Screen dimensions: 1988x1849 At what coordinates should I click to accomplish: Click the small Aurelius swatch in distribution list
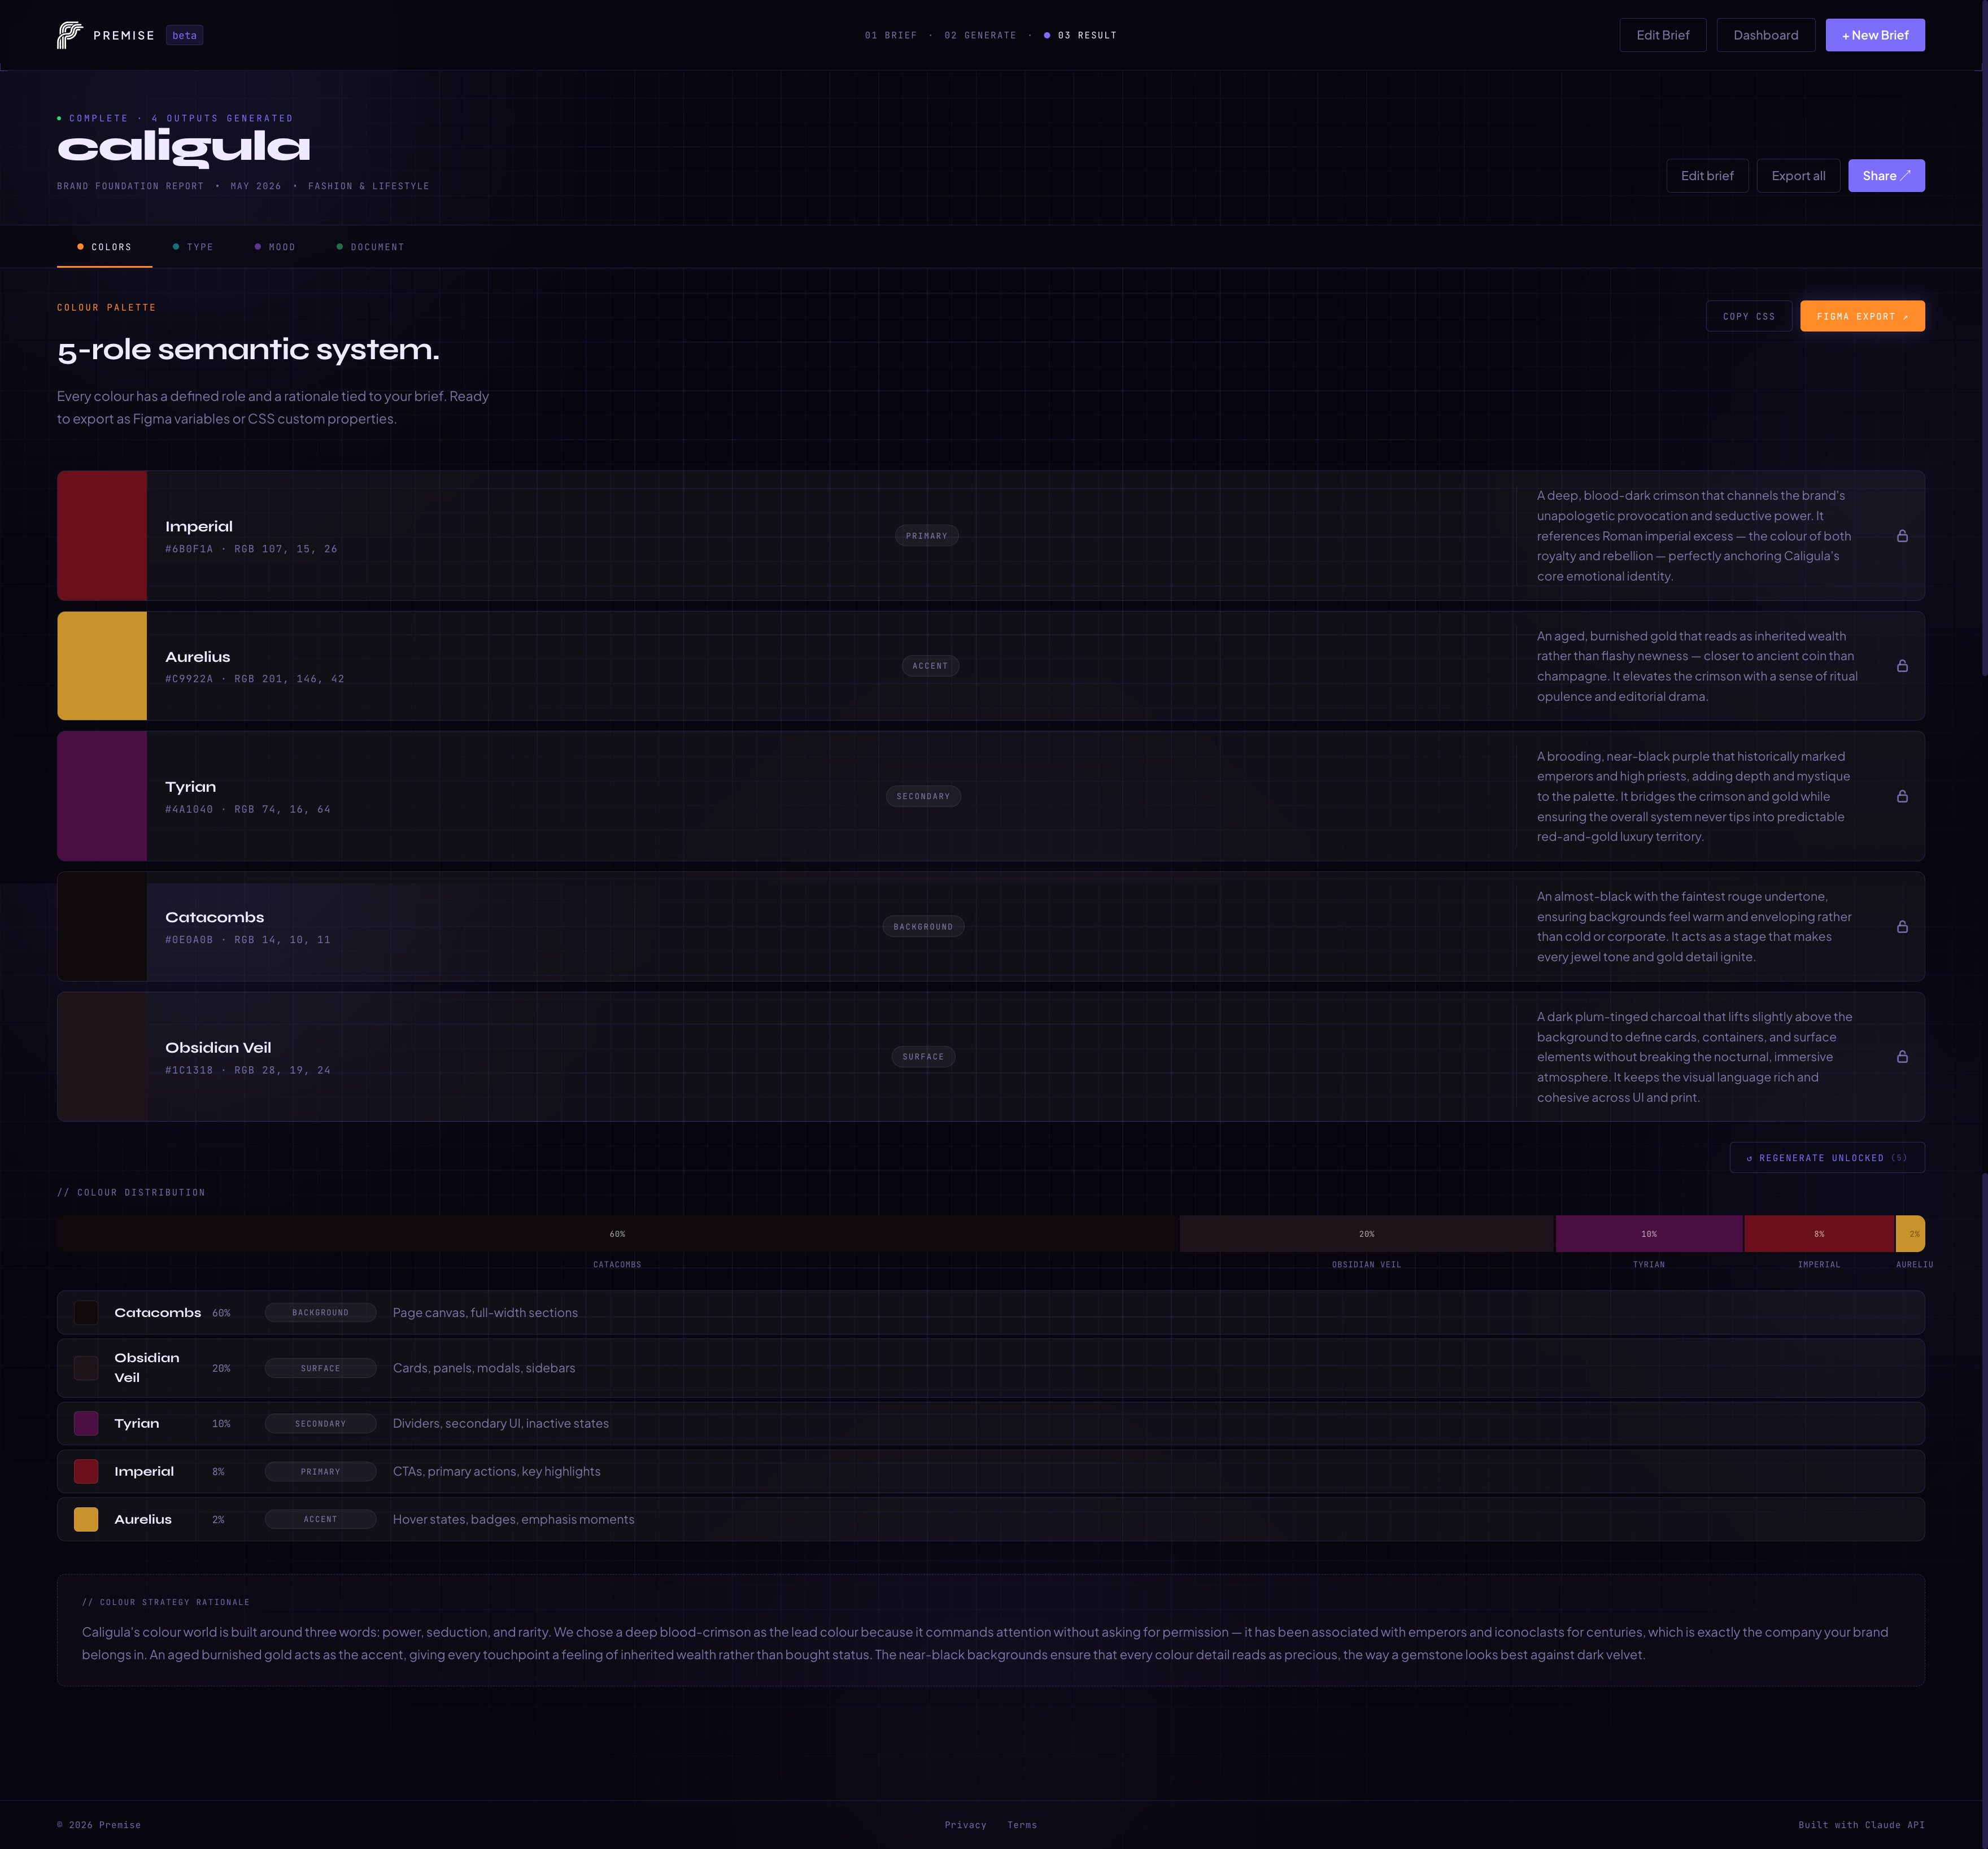coord(86,1519)
